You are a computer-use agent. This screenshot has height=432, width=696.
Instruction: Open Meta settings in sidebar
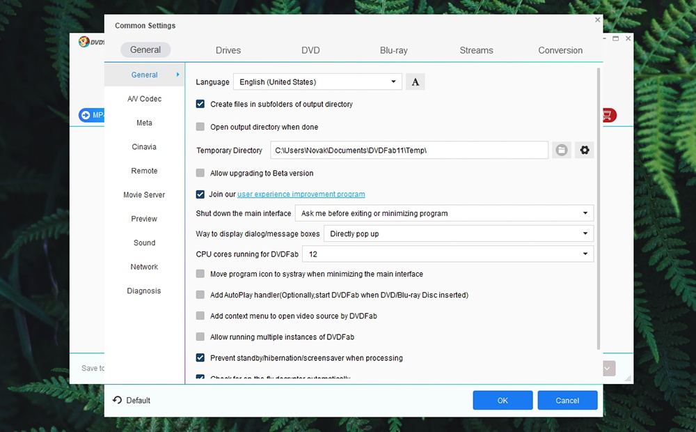(x=144, y=123)
